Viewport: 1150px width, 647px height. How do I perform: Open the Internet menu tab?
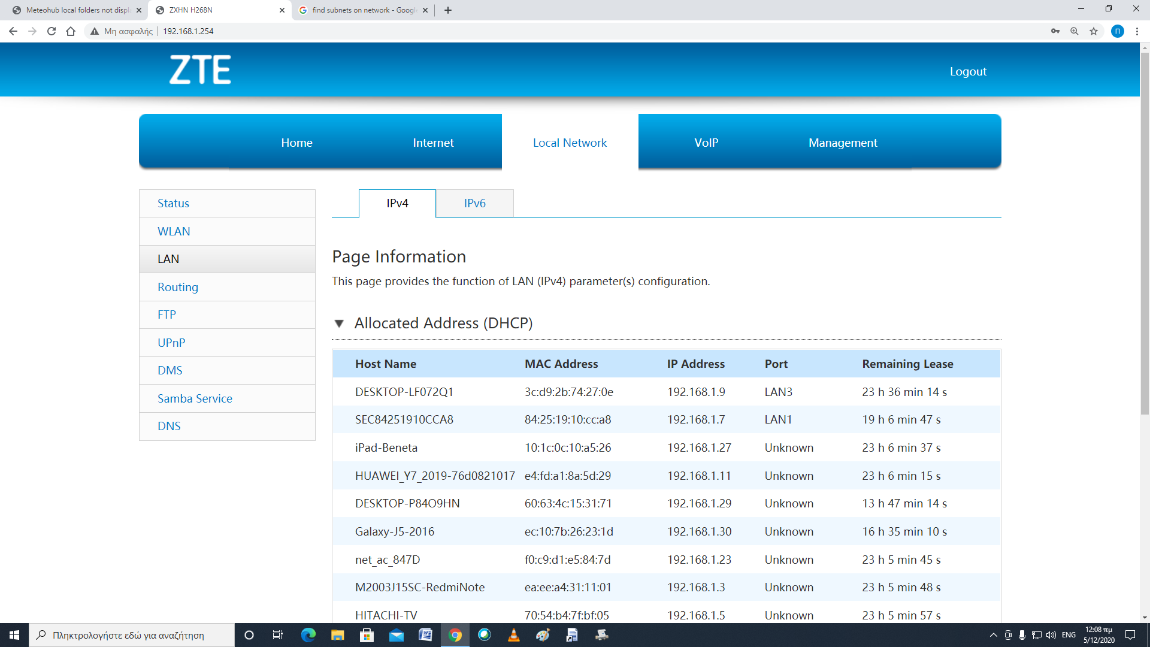432,143
